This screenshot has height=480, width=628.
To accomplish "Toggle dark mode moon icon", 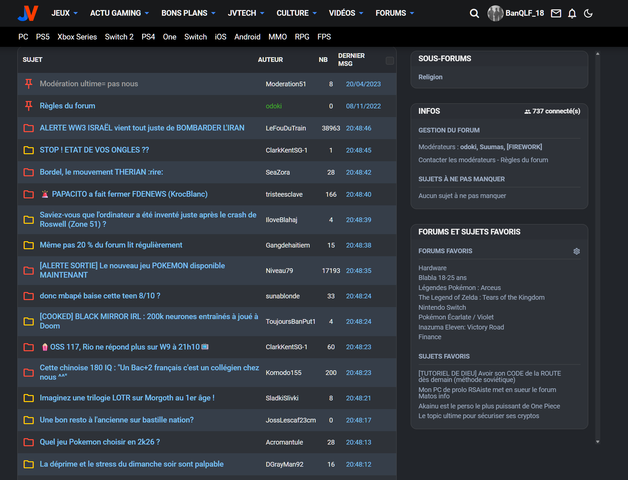I will 588,13.
